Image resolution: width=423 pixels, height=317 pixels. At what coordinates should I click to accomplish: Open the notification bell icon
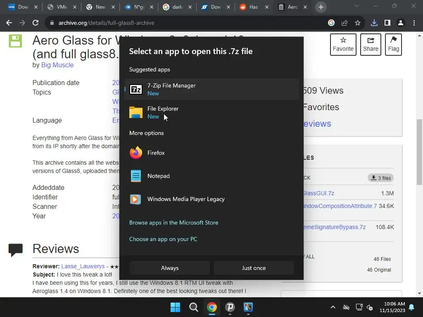tap(412, 307)
